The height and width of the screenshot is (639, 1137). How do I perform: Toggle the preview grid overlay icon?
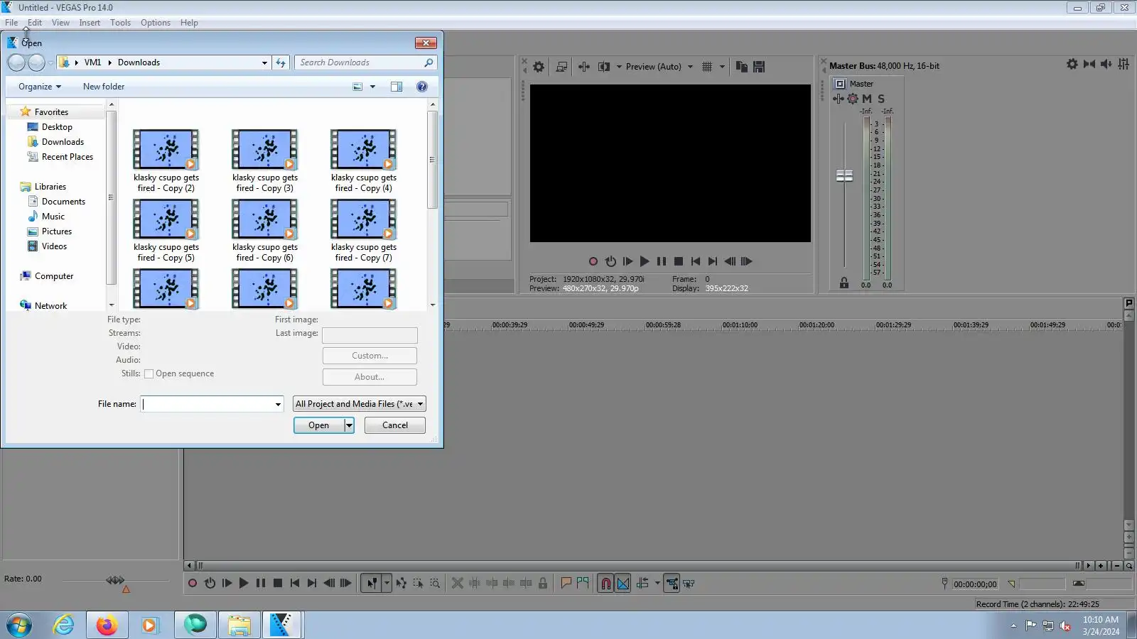pyautogui.click(x=707, y=67)
